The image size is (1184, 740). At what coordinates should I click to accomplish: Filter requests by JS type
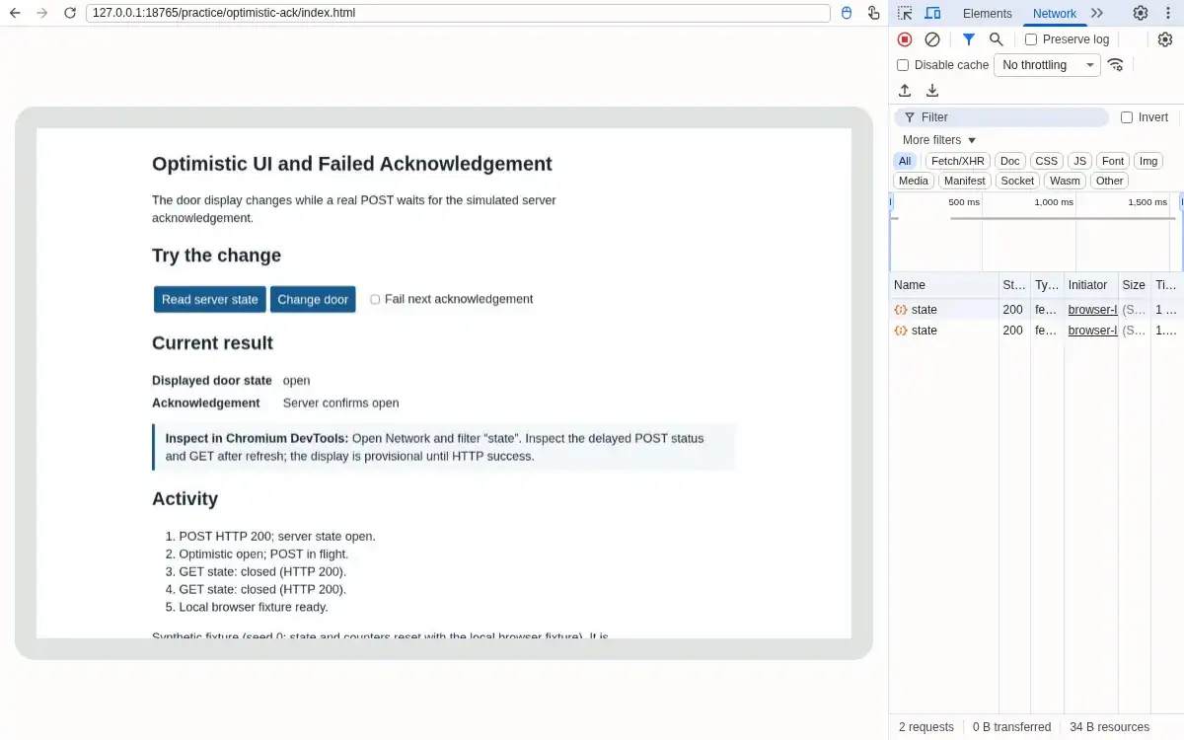(1080, 161)
